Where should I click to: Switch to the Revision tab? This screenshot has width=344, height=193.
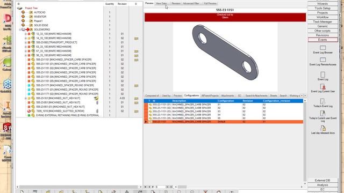coord(176,4)
